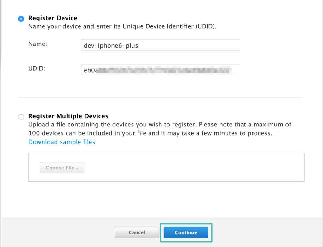Open the Download sample files link
The height and width of the screenshot is (247, 323).
(x=62, y=142)
